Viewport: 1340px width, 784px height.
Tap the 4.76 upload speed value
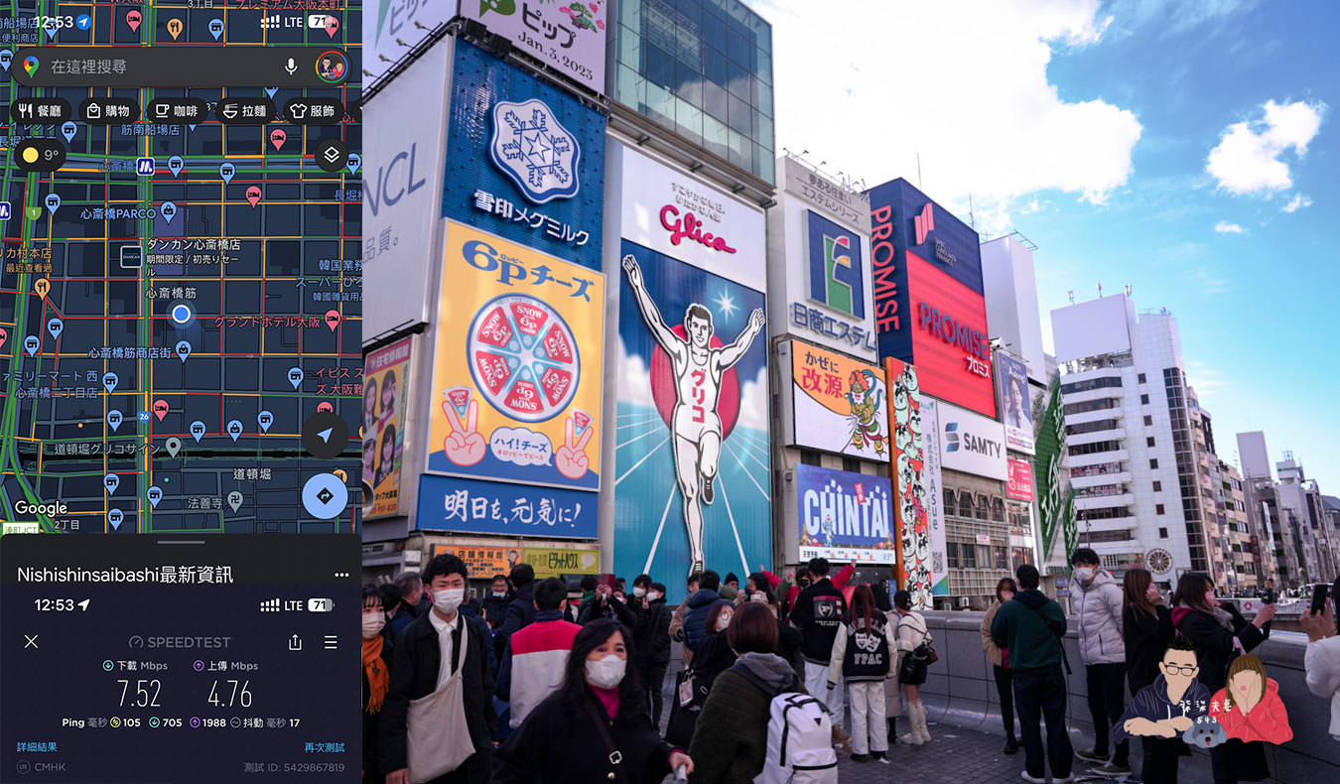click(229, 693)
